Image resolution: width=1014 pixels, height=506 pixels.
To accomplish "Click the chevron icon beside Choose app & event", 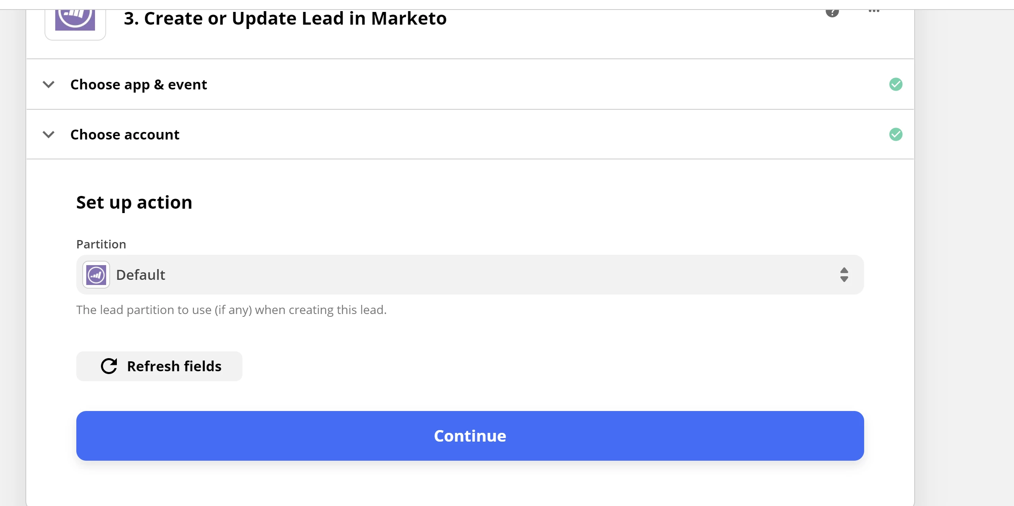I will (x=49, y=84).
